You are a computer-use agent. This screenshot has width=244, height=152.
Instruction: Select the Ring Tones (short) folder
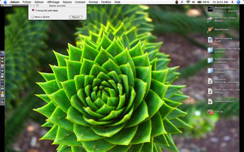[x=210, y=71]
